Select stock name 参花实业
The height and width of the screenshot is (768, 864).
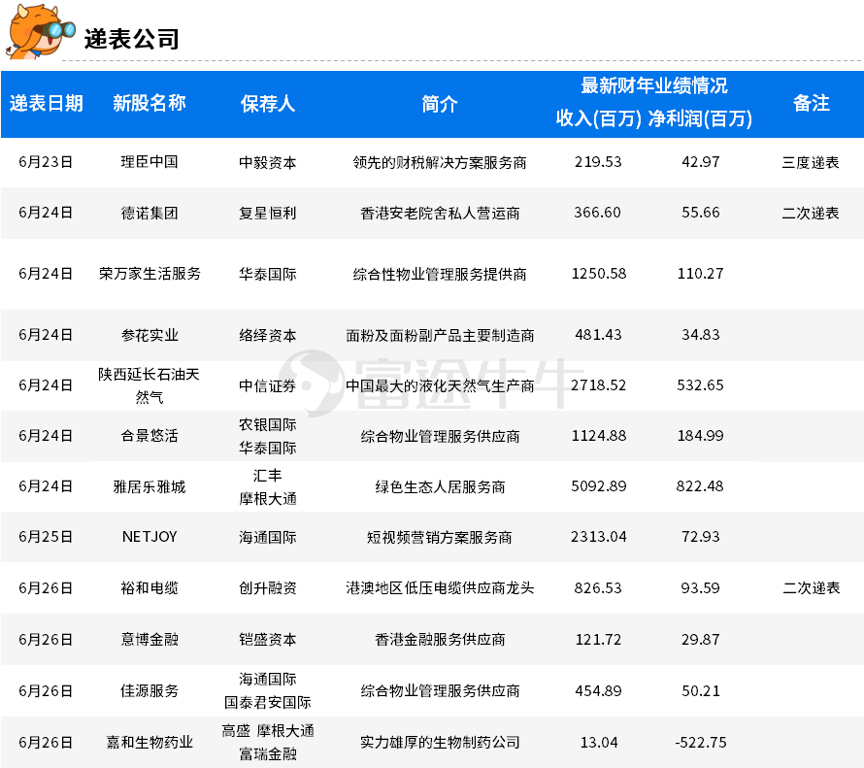click(150, 336)
